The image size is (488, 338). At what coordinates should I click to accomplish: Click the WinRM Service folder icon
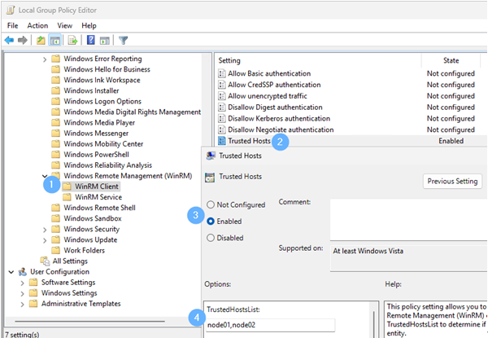pyautogui.click(x=67, y=197)
